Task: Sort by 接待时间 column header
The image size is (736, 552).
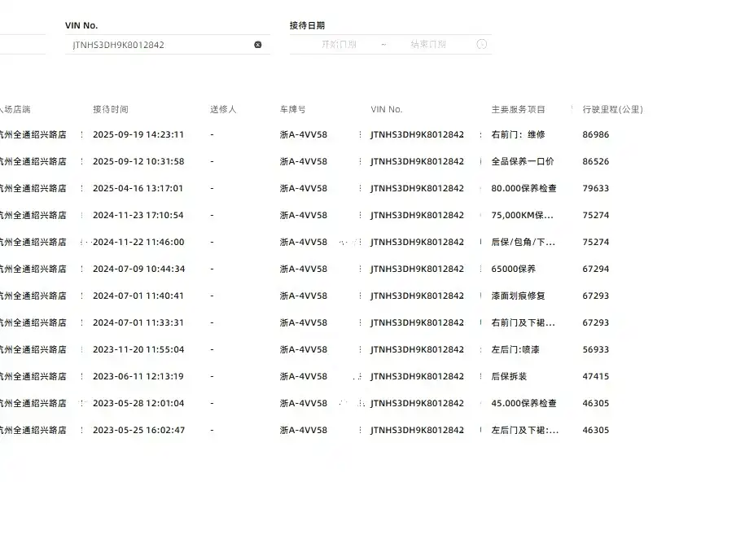Action: (x=110, y=109)
